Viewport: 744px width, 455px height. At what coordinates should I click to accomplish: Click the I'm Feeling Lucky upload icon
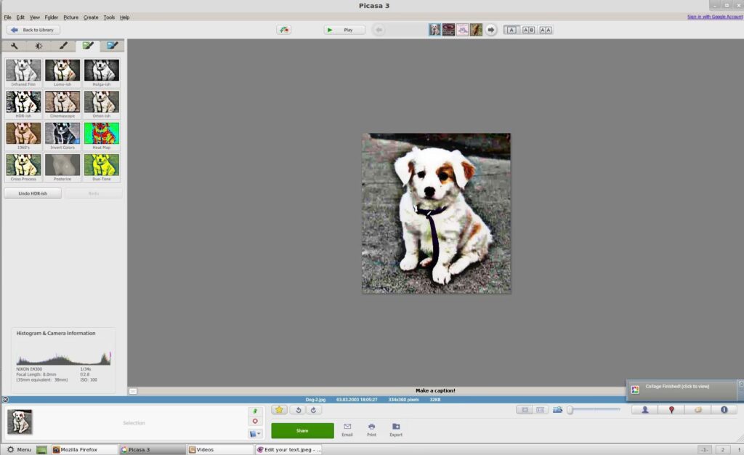[284, 30]
